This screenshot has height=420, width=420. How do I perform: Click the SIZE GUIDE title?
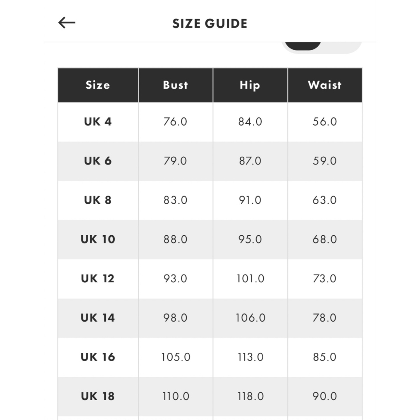click(210, 24)
